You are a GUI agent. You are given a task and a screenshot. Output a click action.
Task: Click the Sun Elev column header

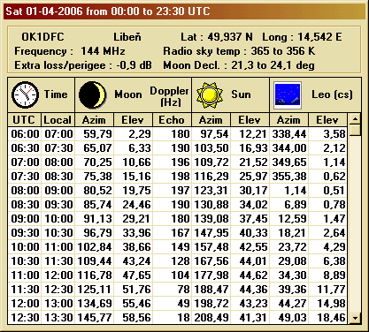[x=250, y=120]
